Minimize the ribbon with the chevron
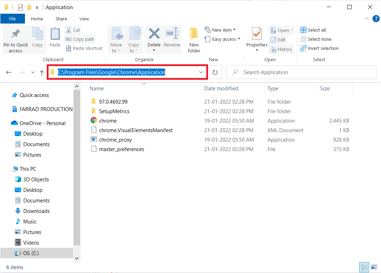 [367, 19]
